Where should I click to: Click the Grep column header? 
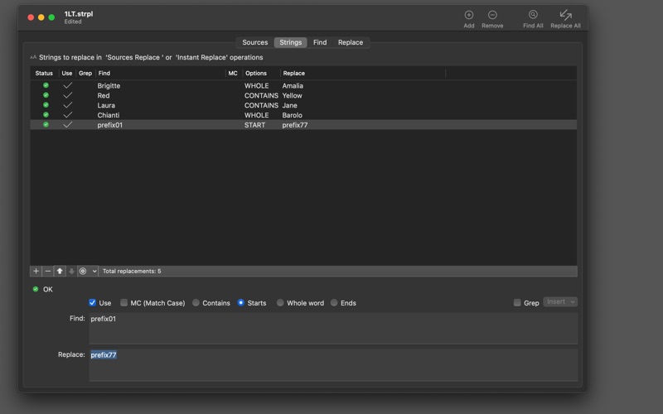pos(85,73)
